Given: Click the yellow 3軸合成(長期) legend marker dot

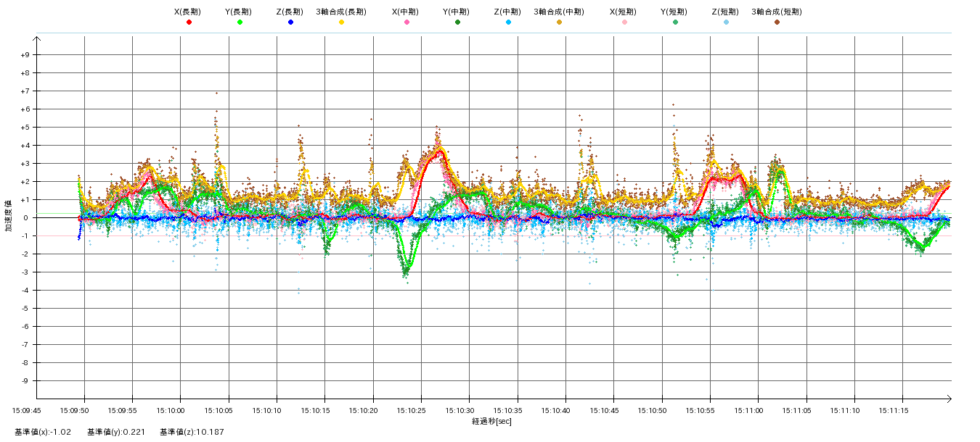Looking at the screenshot, I should 341,22.
